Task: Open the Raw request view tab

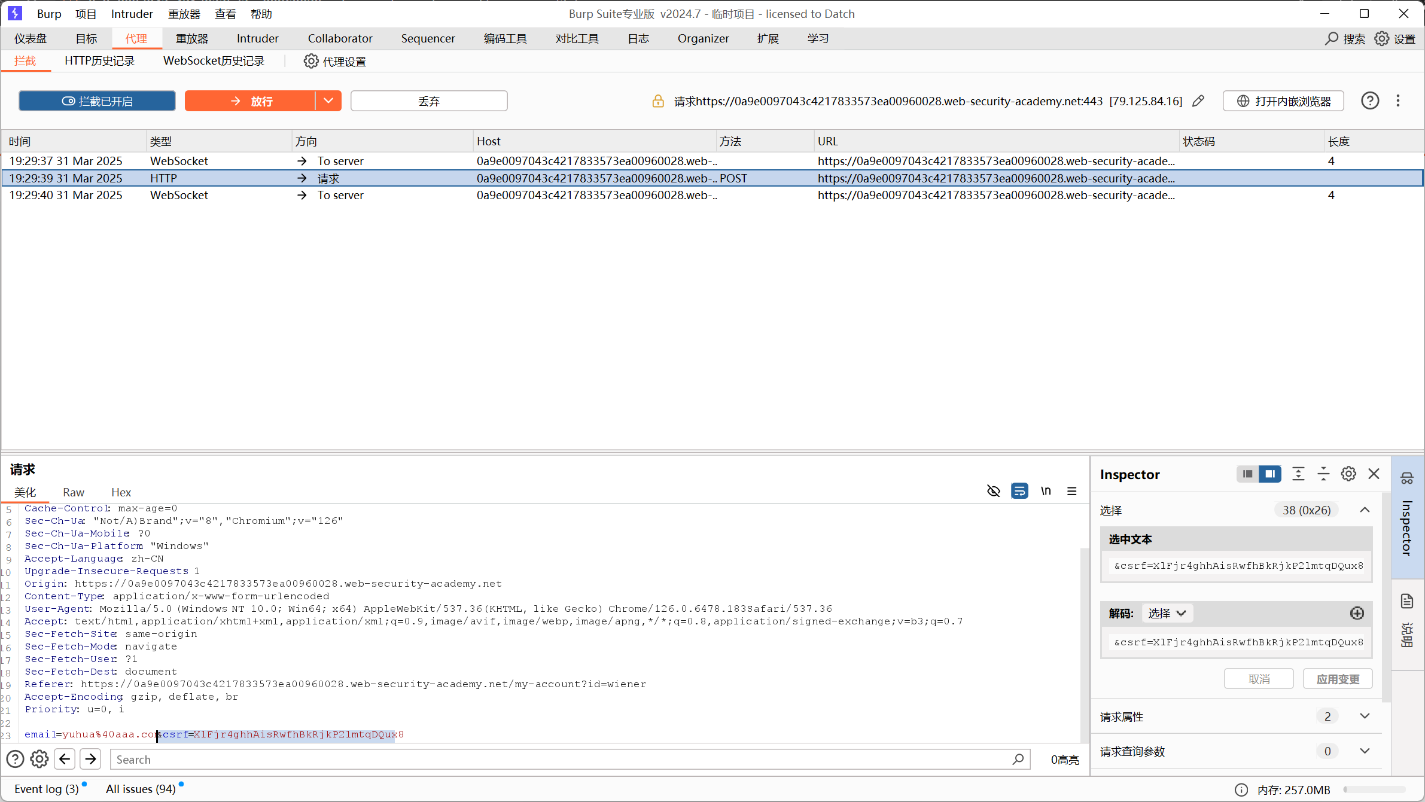Action: pyautogui.click(x=74, y=492)
